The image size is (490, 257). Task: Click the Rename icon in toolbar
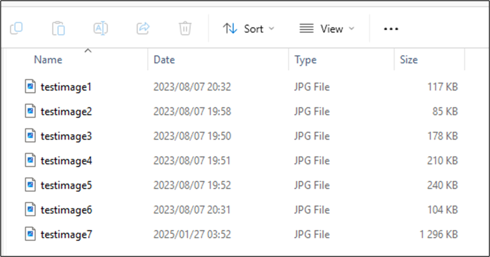(x=100, y=28)
